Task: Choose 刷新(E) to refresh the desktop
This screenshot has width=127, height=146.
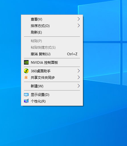Action: coord(52,32)
